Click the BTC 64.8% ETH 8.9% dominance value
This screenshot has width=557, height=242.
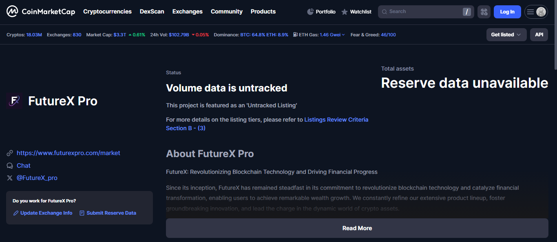click(x=264, y=35)
